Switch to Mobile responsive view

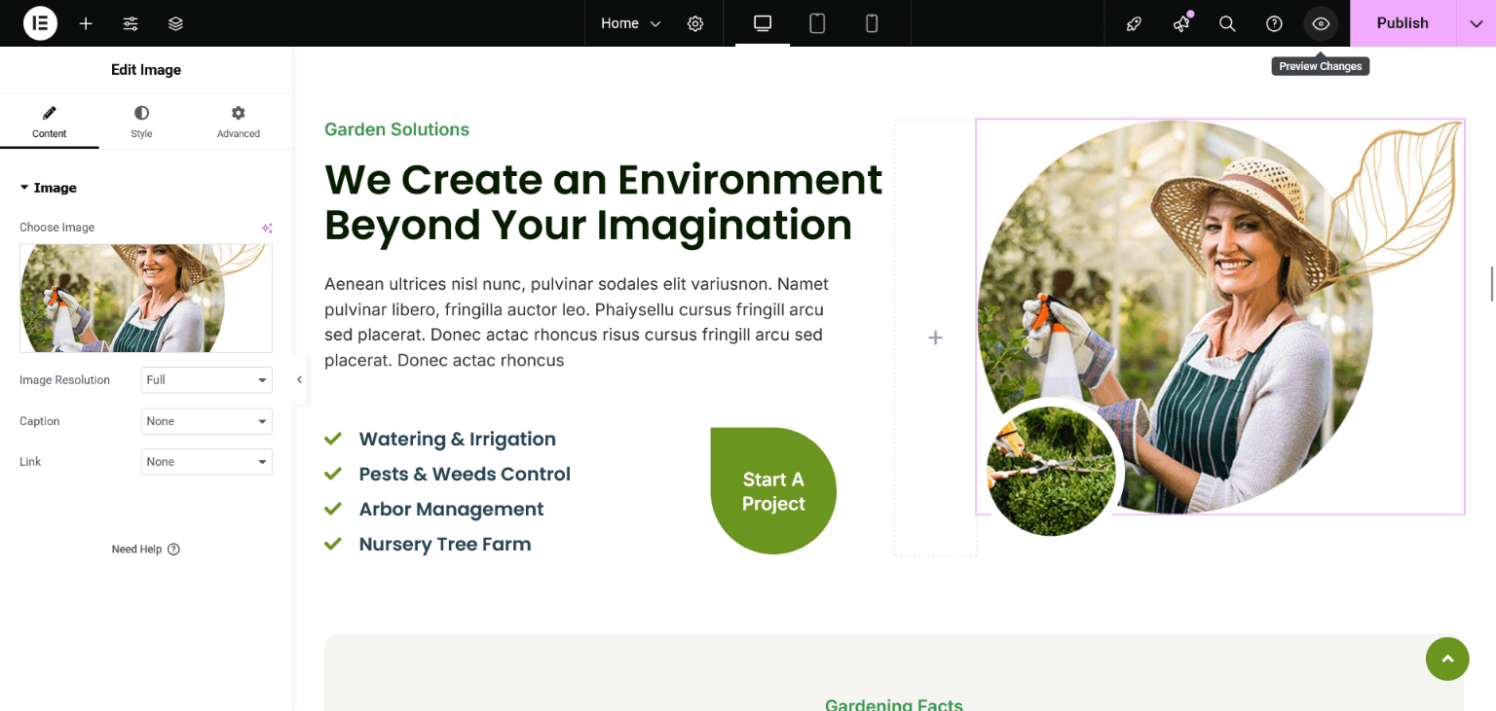point(872,23)
